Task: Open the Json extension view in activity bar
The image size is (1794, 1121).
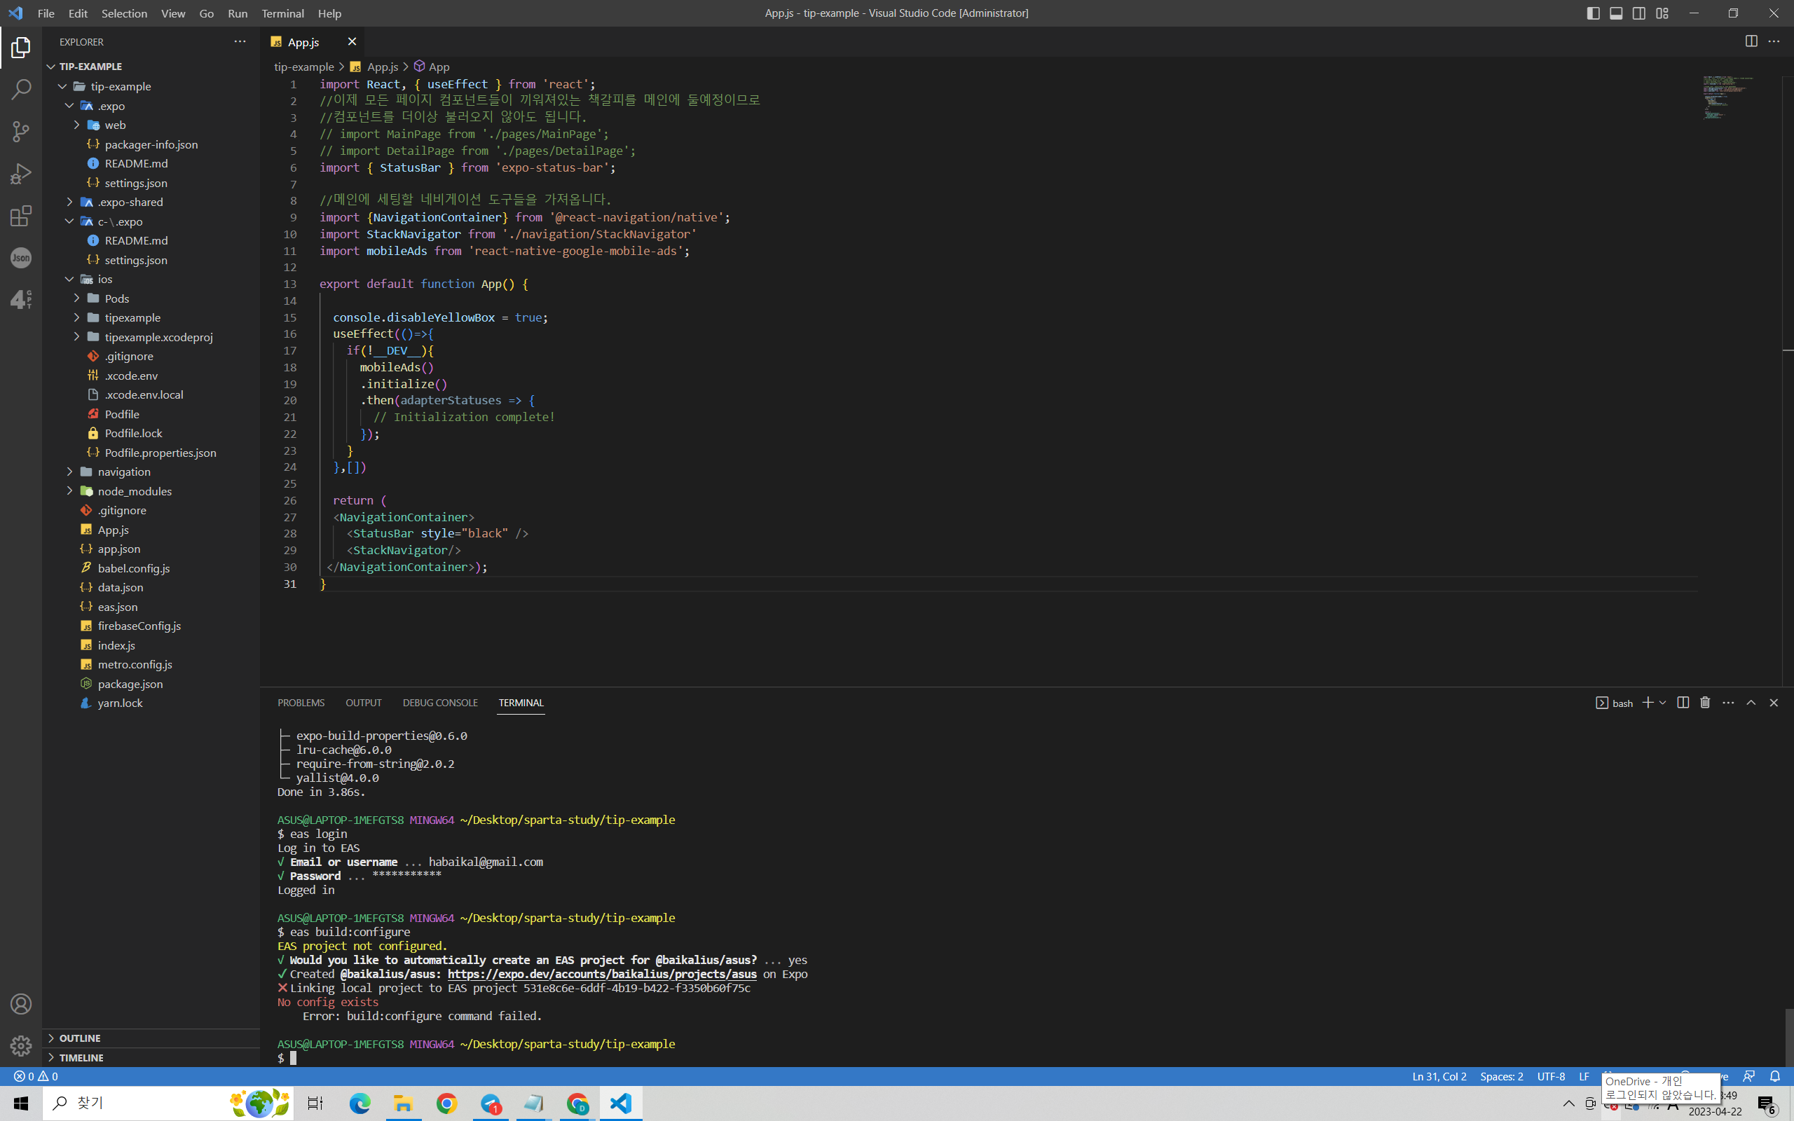Action: 21,258
